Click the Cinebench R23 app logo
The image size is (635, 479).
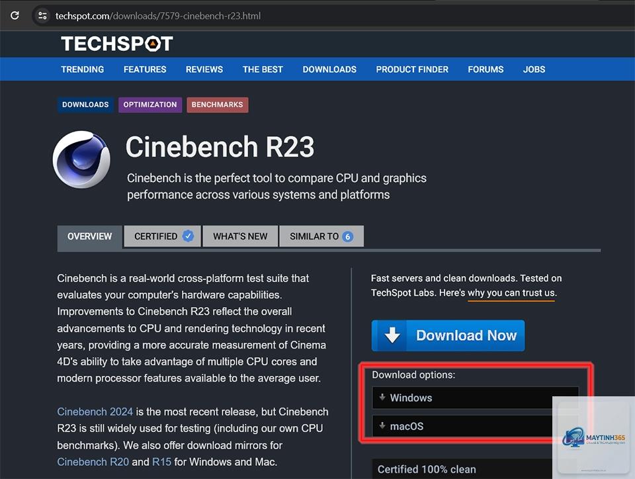coord(81,159)
